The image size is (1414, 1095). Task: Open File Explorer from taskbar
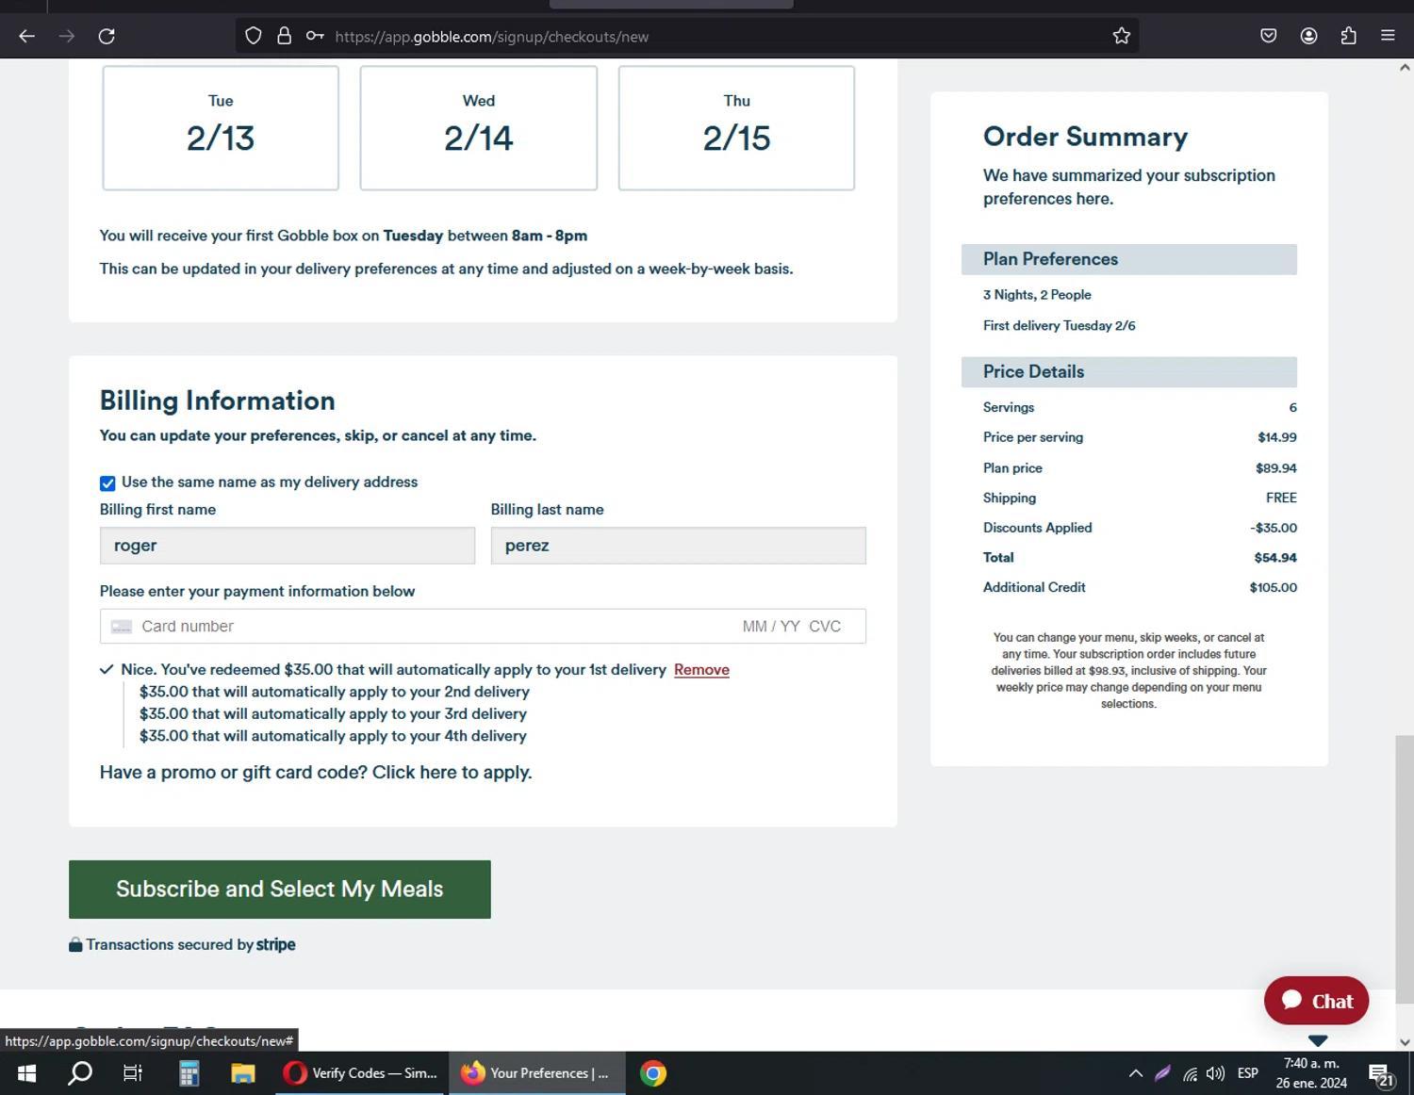click(243, 1073)
